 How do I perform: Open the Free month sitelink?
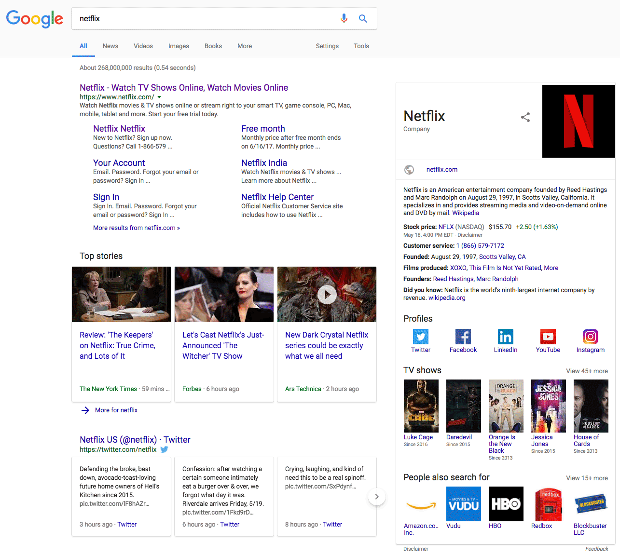(263, 129)
